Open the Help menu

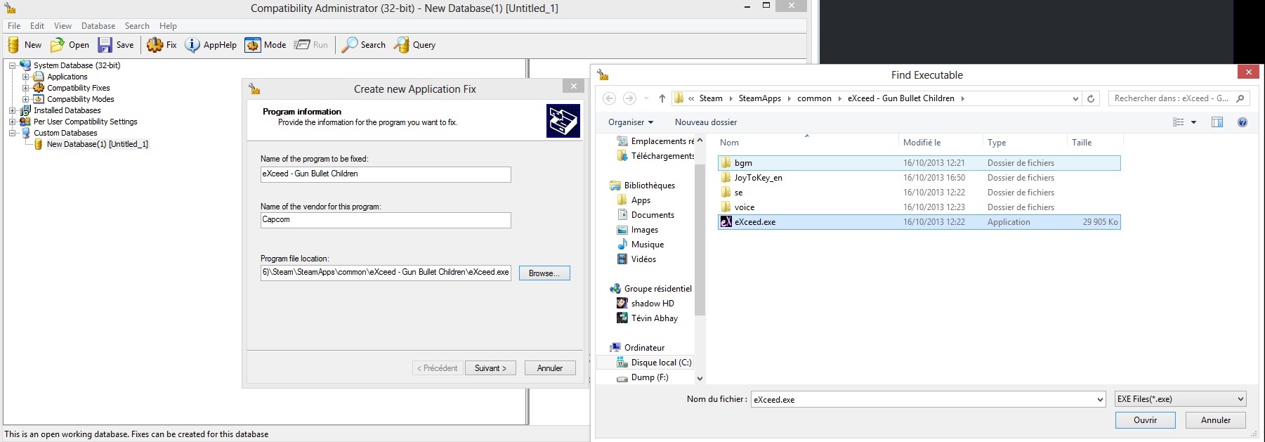pos(168,26)
